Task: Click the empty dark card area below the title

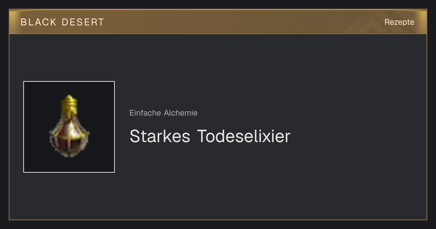Action: [254, 185]
